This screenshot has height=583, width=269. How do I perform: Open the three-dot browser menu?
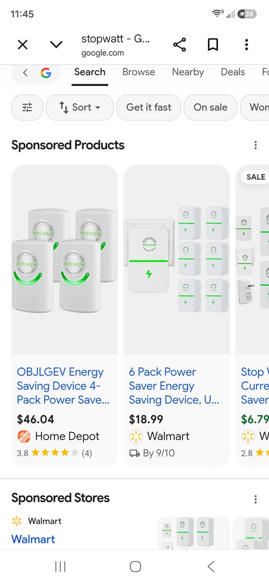[x=247, y=45]
